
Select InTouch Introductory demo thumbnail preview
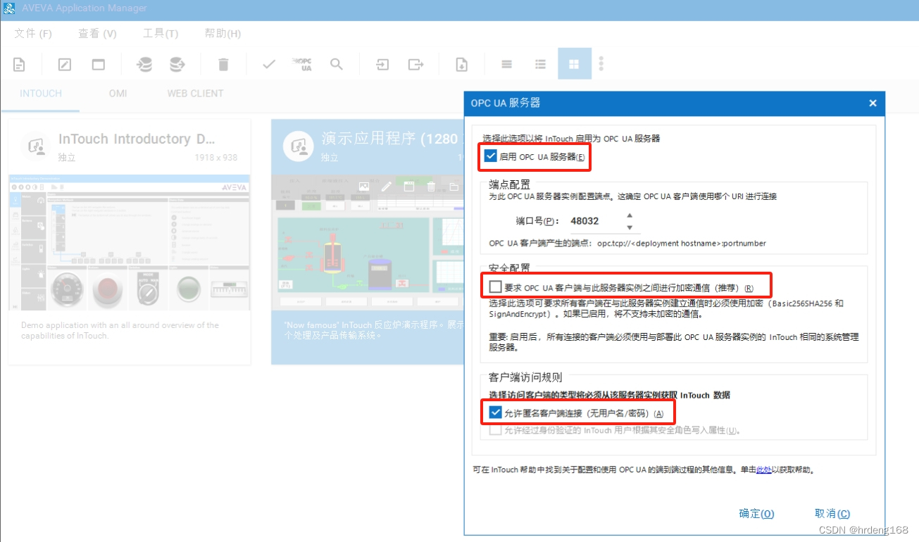130,242
